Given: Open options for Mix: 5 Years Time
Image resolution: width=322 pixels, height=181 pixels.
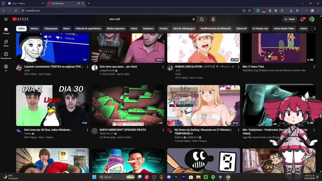Looking at the screenshot, I should coord(314,67).
